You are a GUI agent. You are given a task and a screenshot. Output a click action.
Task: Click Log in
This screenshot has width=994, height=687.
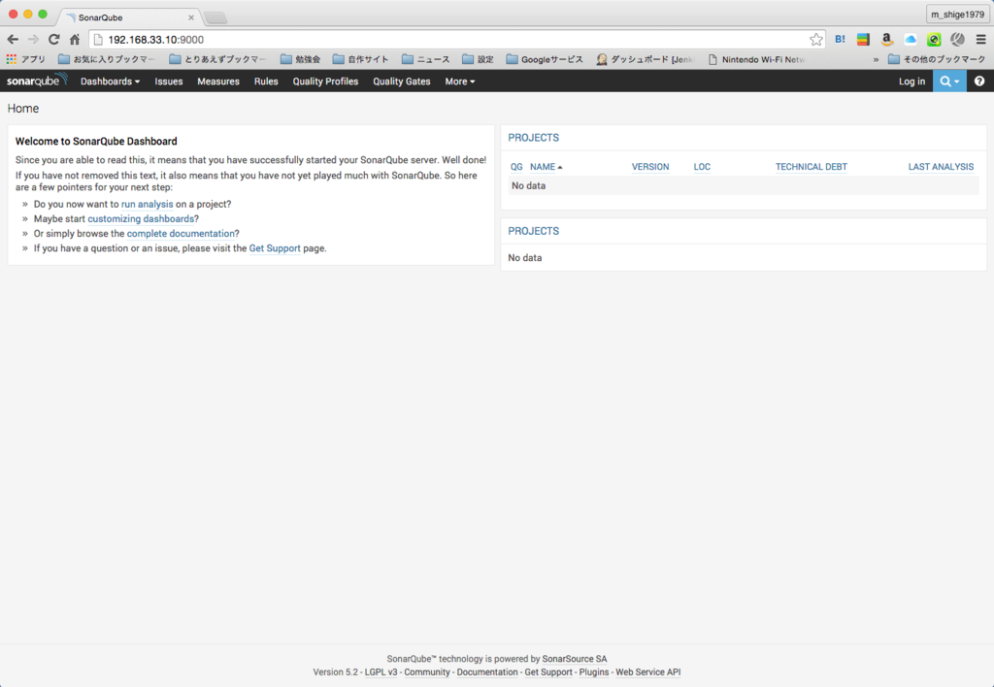pos(911,82)
